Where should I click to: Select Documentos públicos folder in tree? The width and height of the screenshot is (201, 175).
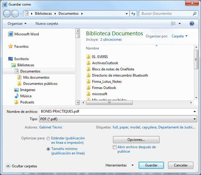[37, 84]
